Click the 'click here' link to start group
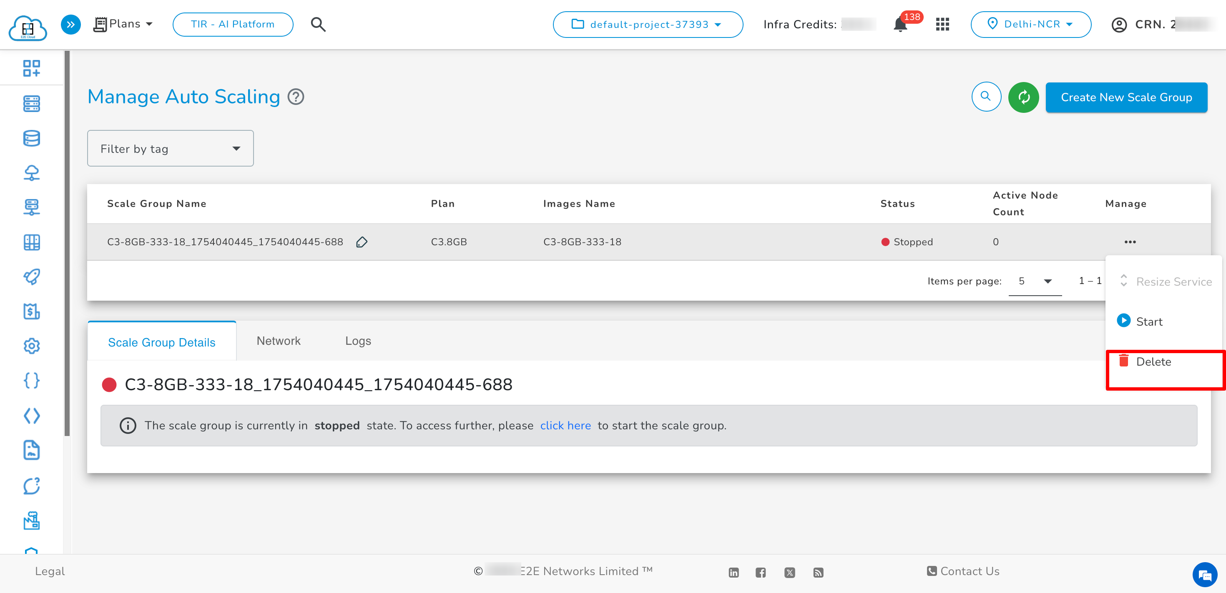Screen dimensions: 1226x593 [x=565, y=426]
